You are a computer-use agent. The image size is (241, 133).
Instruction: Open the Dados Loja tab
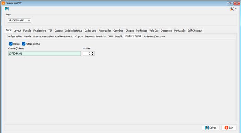point(90,31)
